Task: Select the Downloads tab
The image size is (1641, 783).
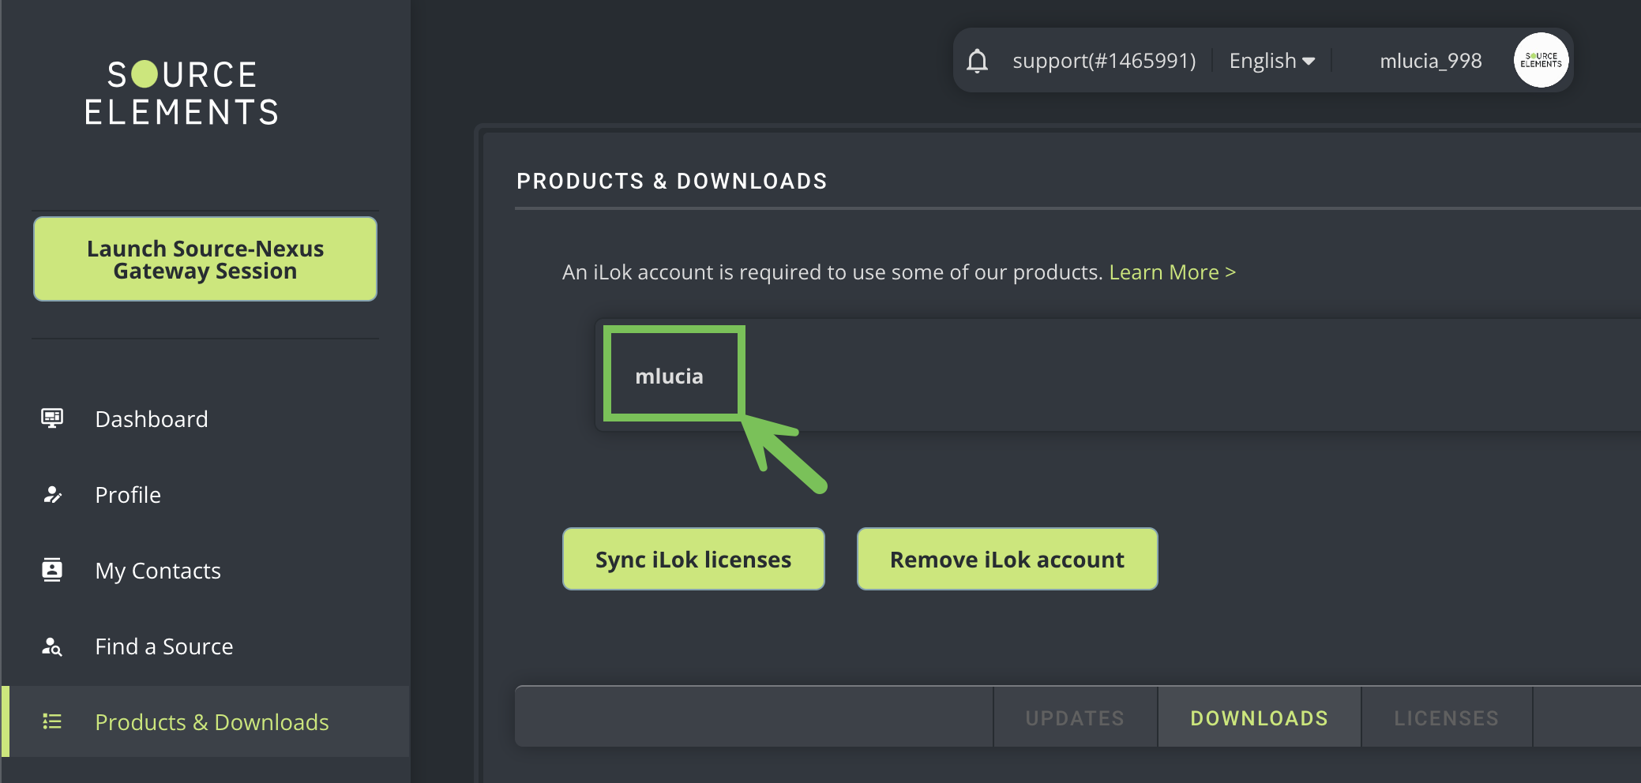Action: click(x=1259, y=718)
